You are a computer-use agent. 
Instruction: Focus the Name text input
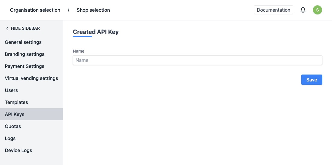click(197, 60)
